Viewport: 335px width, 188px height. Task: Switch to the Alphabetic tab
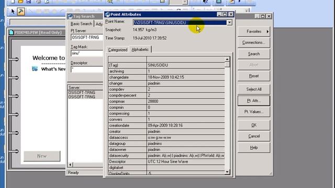tap(140, 50)
